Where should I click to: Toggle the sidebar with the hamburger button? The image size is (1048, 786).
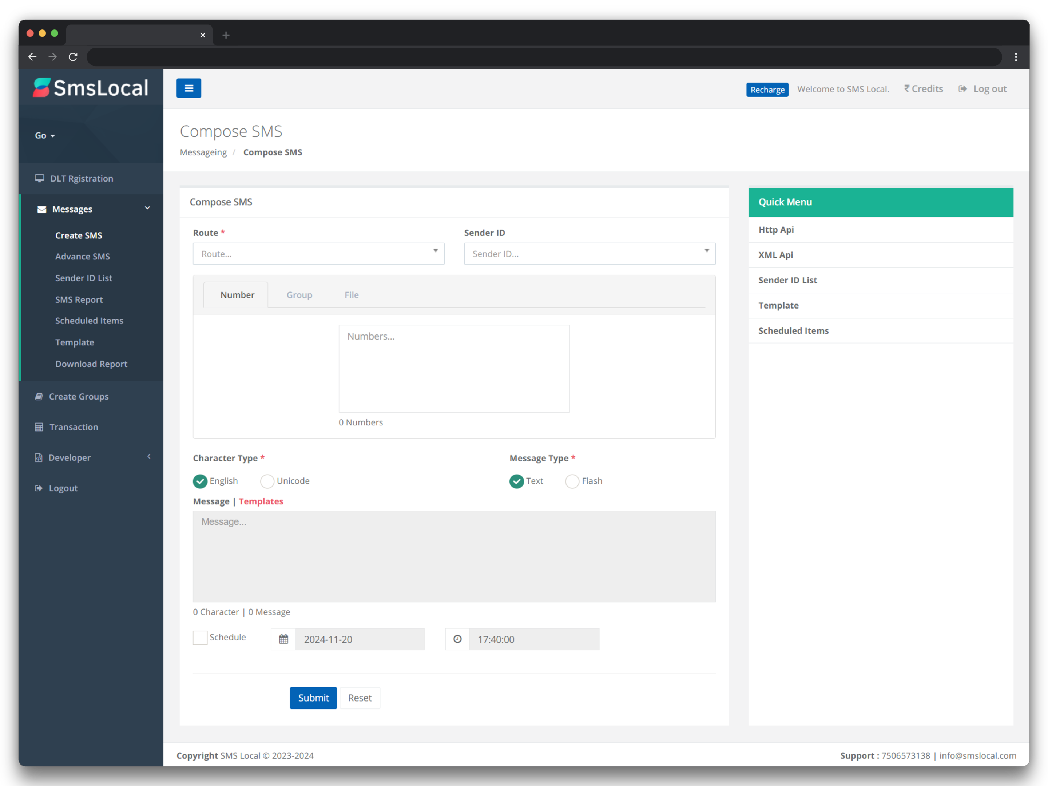pos(188,88)
